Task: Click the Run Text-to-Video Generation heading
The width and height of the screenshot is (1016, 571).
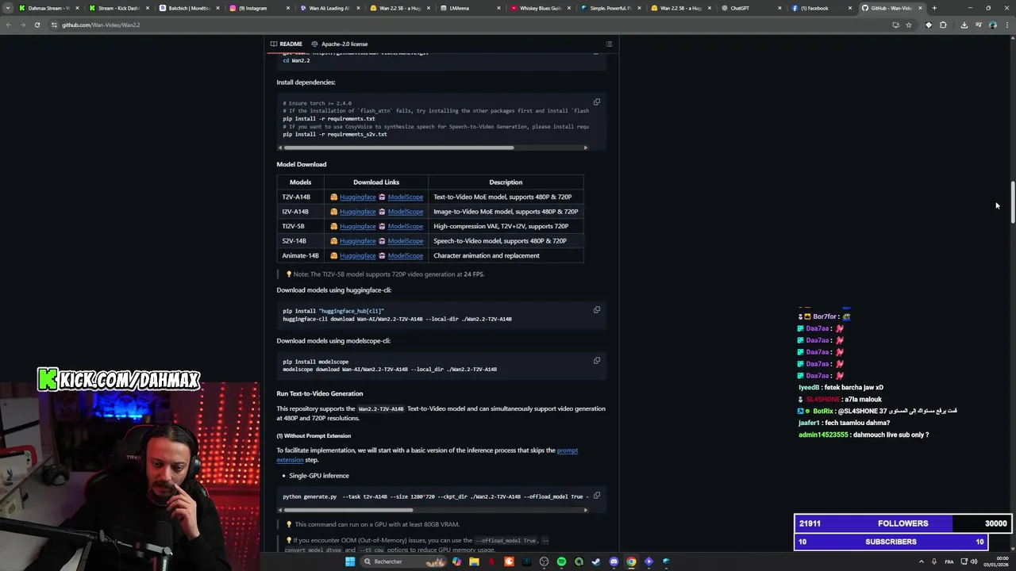Action: pyautogui.click(x=320, y=393)
